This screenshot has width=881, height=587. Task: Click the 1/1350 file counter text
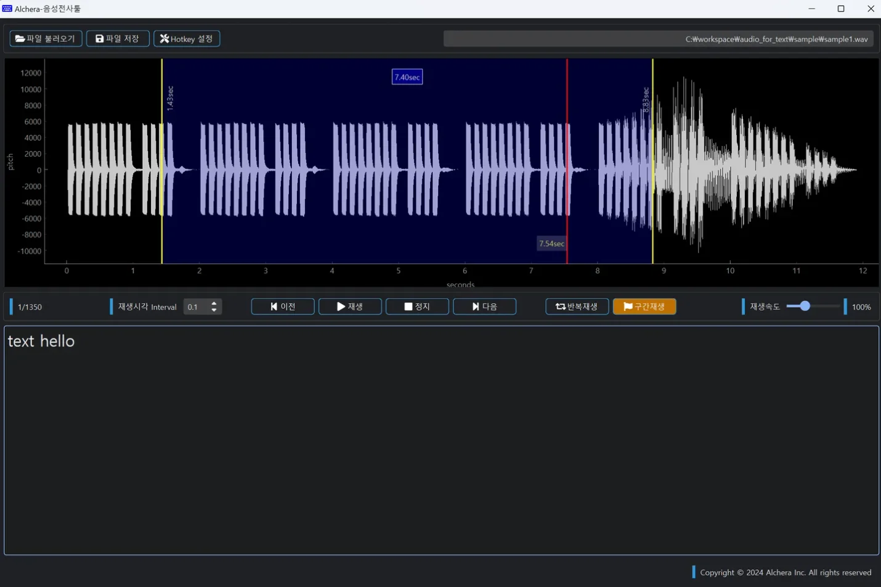pyautogui.click(x=30, y=307)
